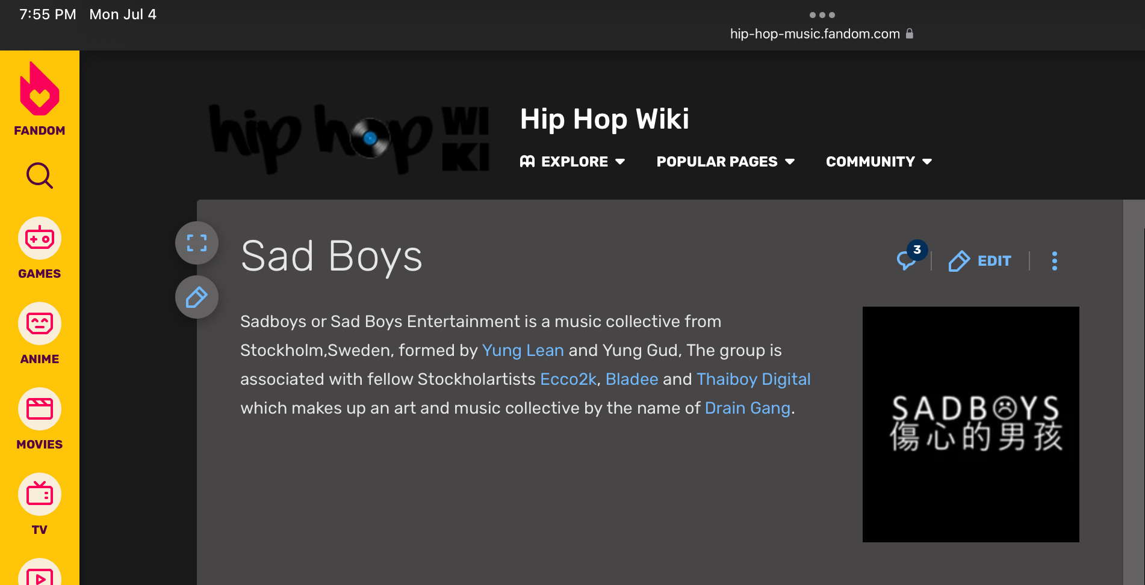Follow the Bladee link
The width and height of the screenshot is (1145, 585).
click(631, 379)
